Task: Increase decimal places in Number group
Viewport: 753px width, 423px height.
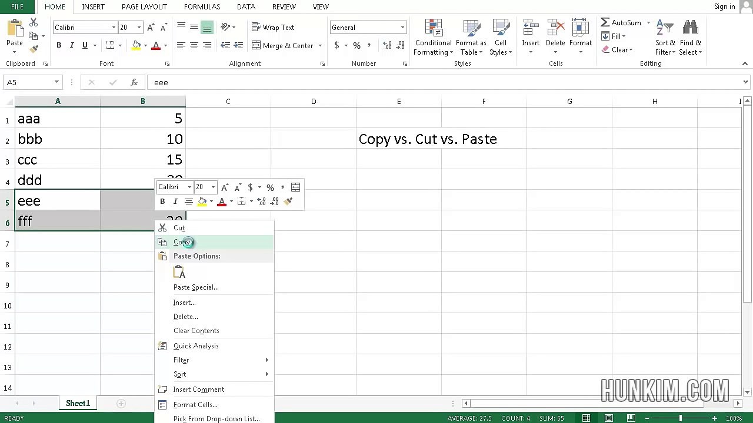Action: (x=387, y=45)
